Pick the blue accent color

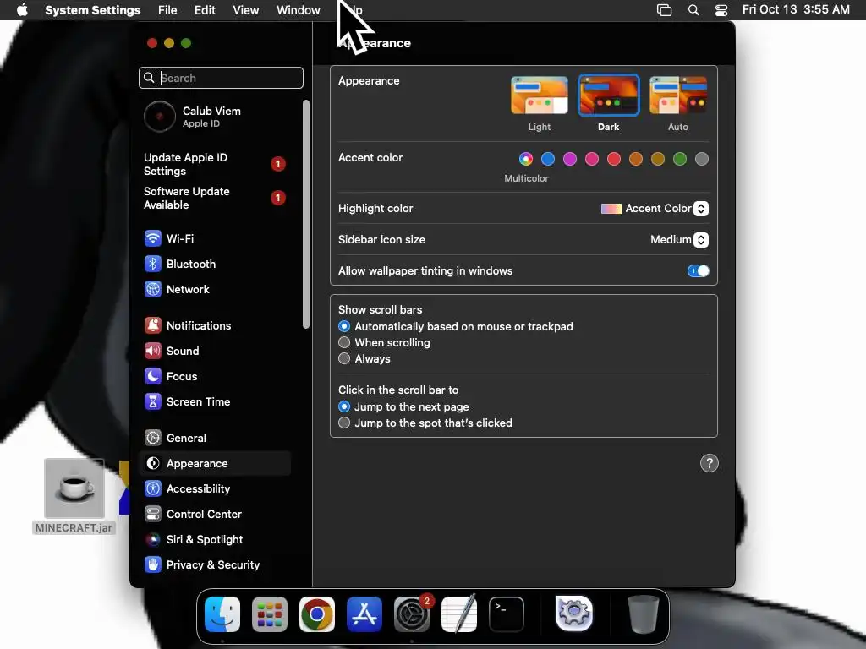(x=548, y=159)
